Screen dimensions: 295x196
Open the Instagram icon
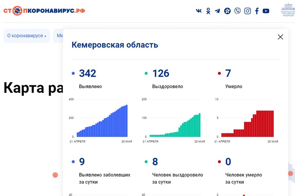(247, 11)
